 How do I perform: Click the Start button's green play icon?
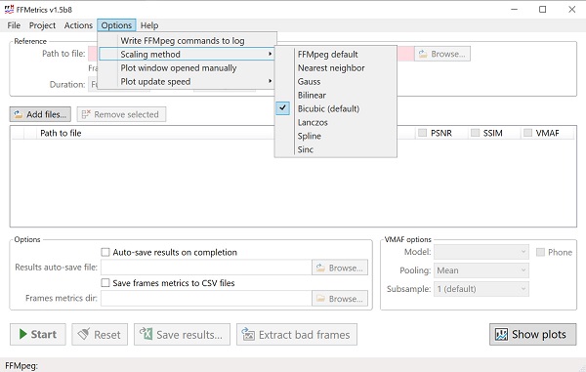click(x=22, y=334)
